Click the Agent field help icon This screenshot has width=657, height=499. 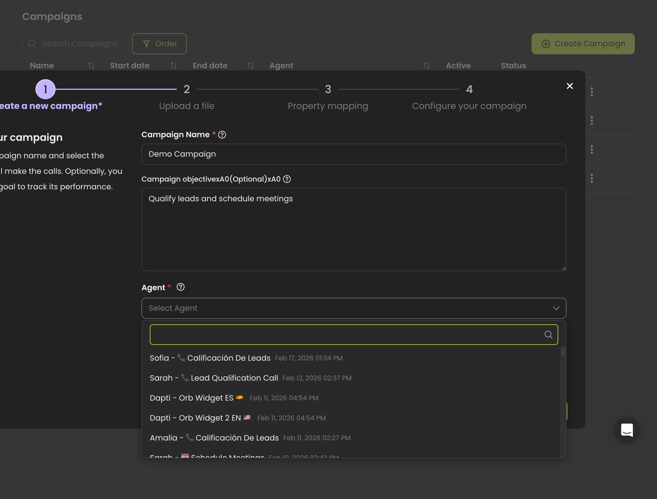180,287
